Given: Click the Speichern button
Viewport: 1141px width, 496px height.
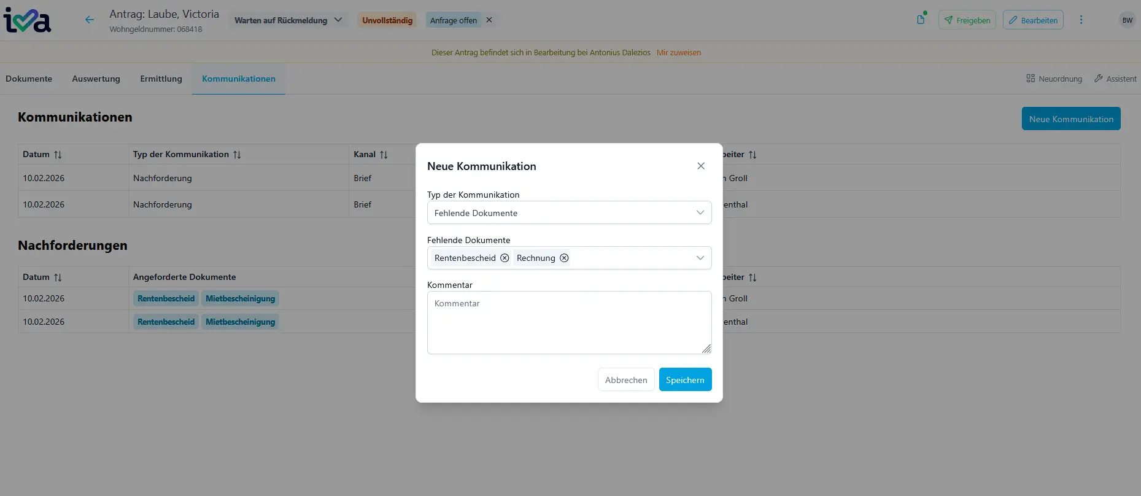Looking at the screenshot, I should (x=685, y=380).
